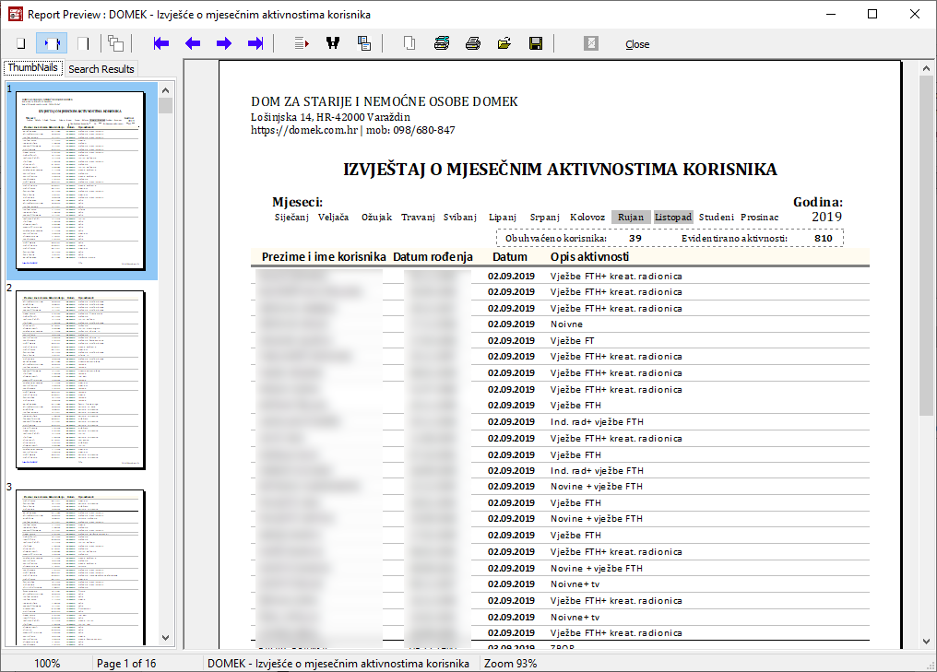Toggle 100% zoom view button
The width and height of the screenshot is (937, 672).
point(83,43)
